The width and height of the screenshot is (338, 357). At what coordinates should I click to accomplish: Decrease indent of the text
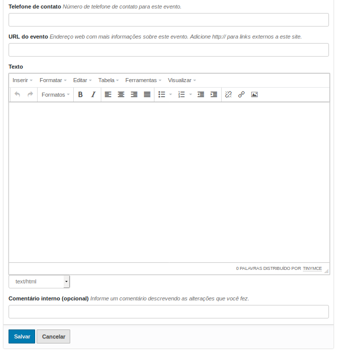(x=201, y=95)
